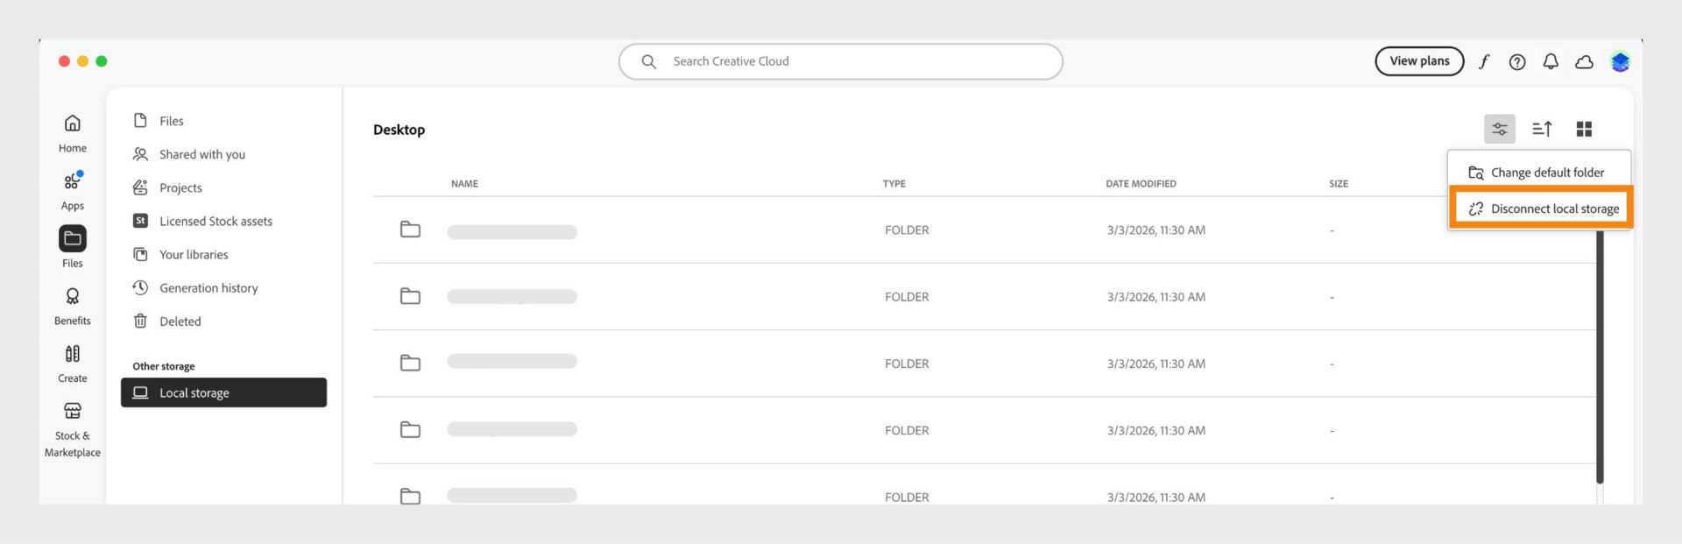
Task: Open Stock & Marketplace
Action: coord(72,429)
